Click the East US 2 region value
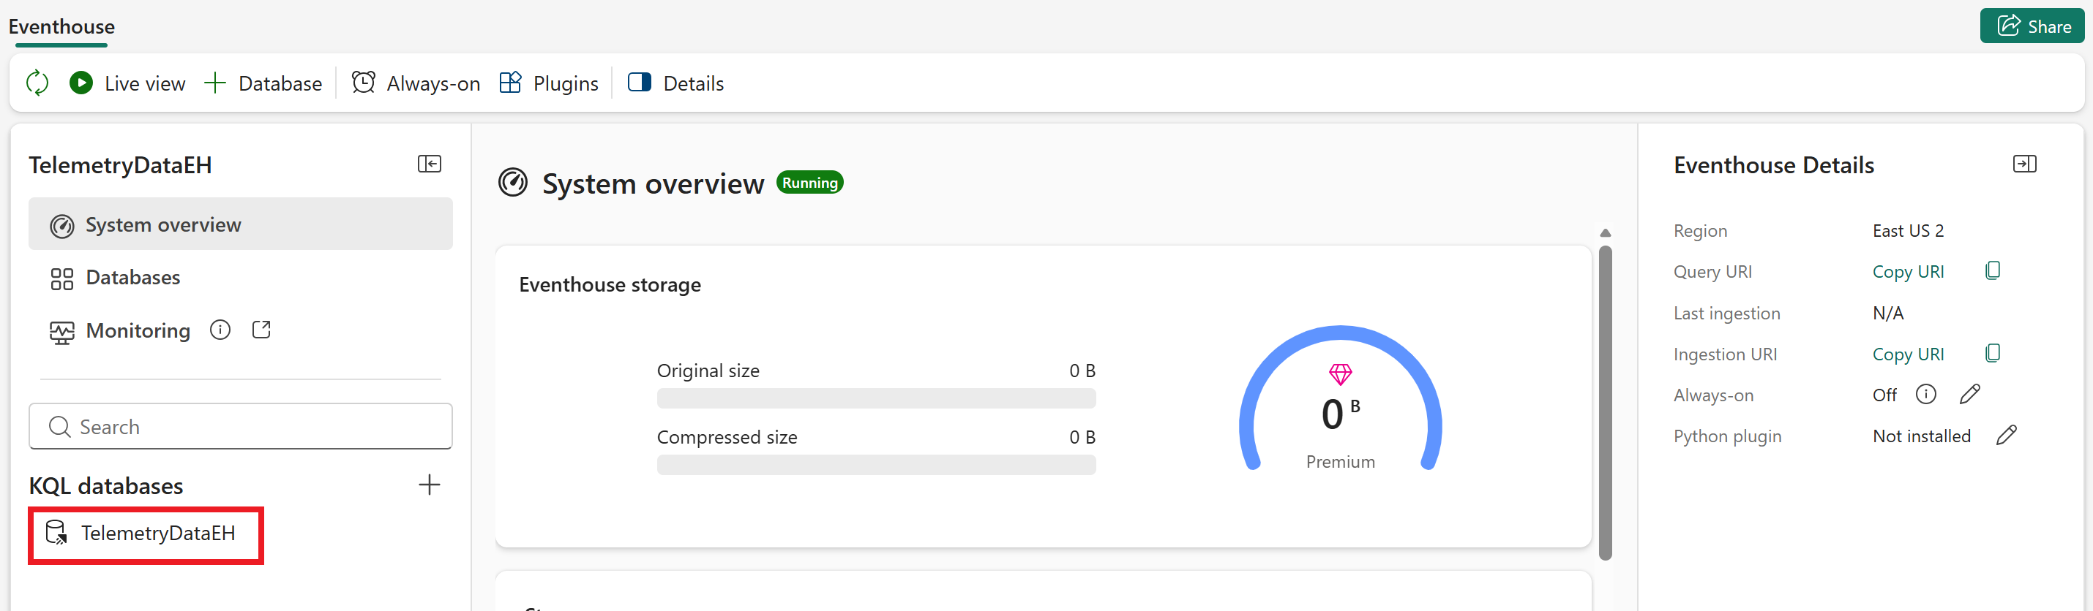2093x611 pixels. point(1908,231)
